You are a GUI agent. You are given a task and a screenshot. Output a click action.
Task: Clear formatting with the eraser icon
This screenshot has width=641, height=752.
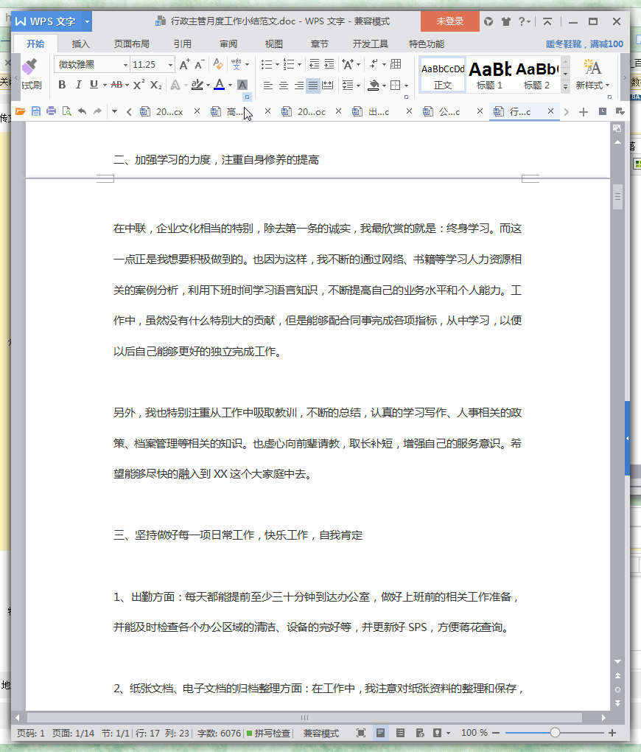coord(218,64)
